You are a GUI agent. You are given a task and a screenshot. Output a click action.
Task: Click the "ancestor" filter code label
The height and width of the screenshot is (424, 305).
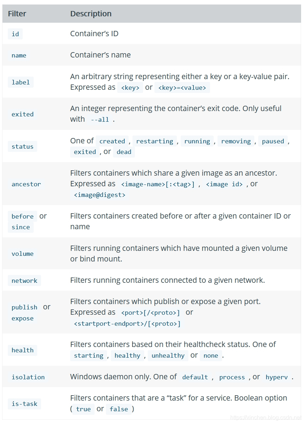[x=26, y=184]
